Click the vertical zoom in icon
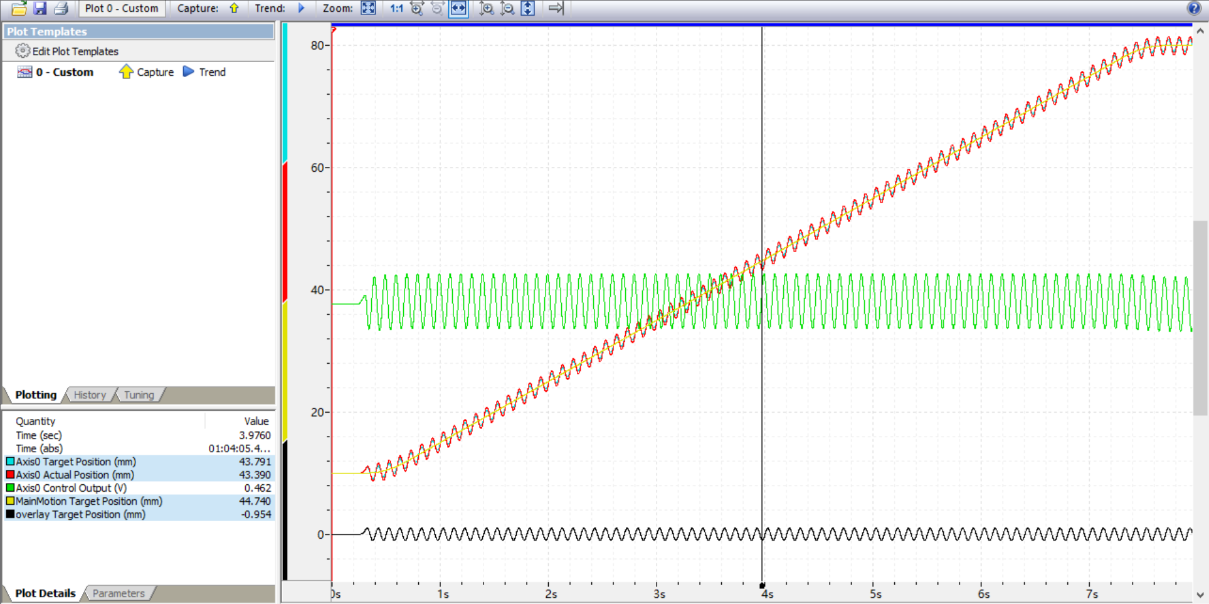 tap(486, 8)
